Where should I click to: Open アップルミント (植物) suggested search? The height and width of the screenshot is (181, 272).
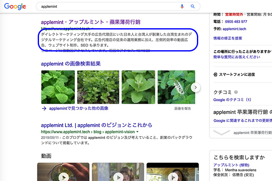[231, 165]
